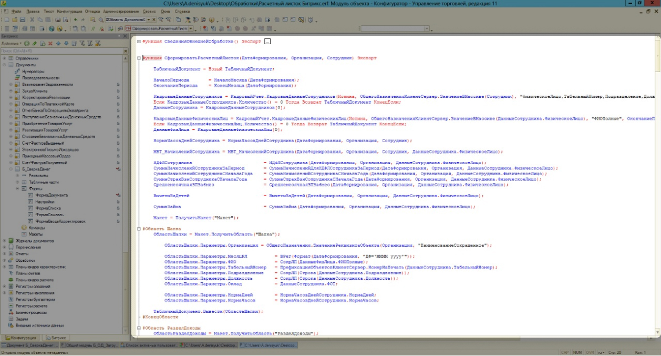Select Нумераторы tree item

pyautogui.click(x=33, y=71)
